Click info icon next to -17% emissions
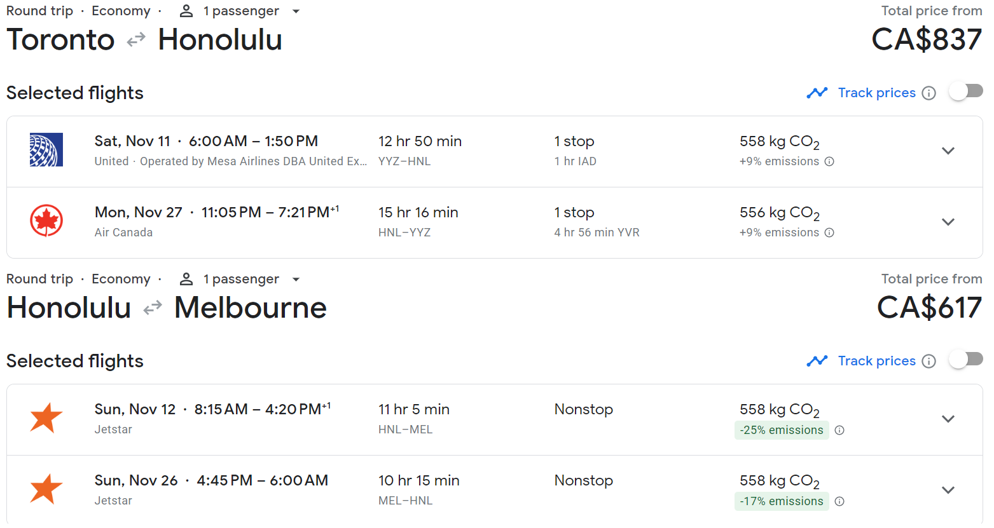This screenshot has width=994, height=528. (x=839, y=501)
